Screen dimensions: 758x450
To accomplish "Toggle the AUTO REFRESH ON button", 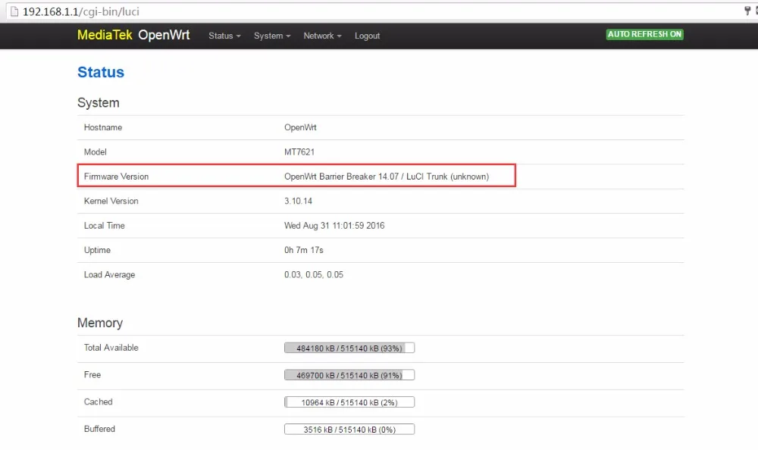I will pyautogui.click(x=644, y=34).
